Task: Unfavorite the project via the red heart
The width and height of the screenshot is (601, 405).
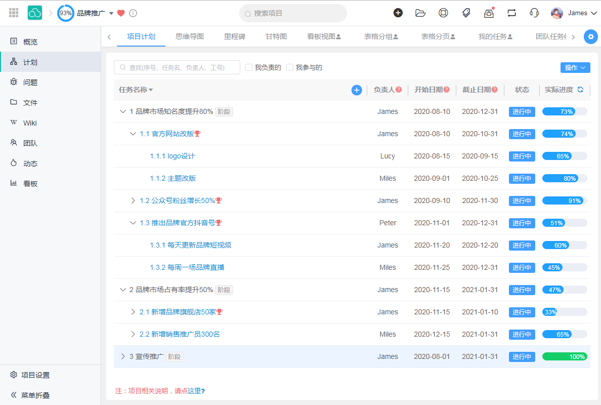Action: click(120, 14)
